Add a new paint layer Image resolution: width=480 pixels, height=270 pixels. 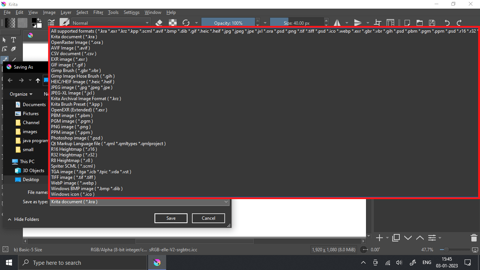pyautogui.click(x=379, y=238)
